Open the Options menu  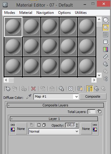coord(64,13)
